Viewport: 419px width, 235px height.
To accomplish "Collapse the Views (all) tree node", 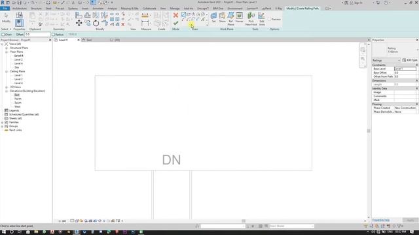I will coord(3,44).
